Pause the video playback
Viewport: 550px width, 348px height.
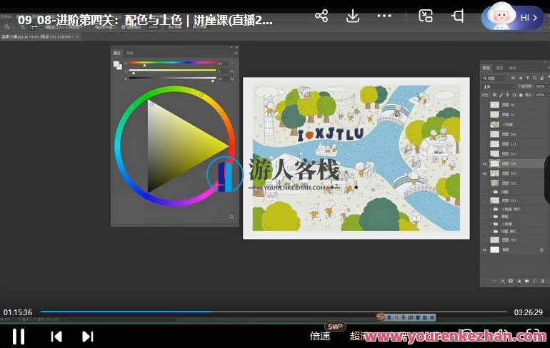19,336
